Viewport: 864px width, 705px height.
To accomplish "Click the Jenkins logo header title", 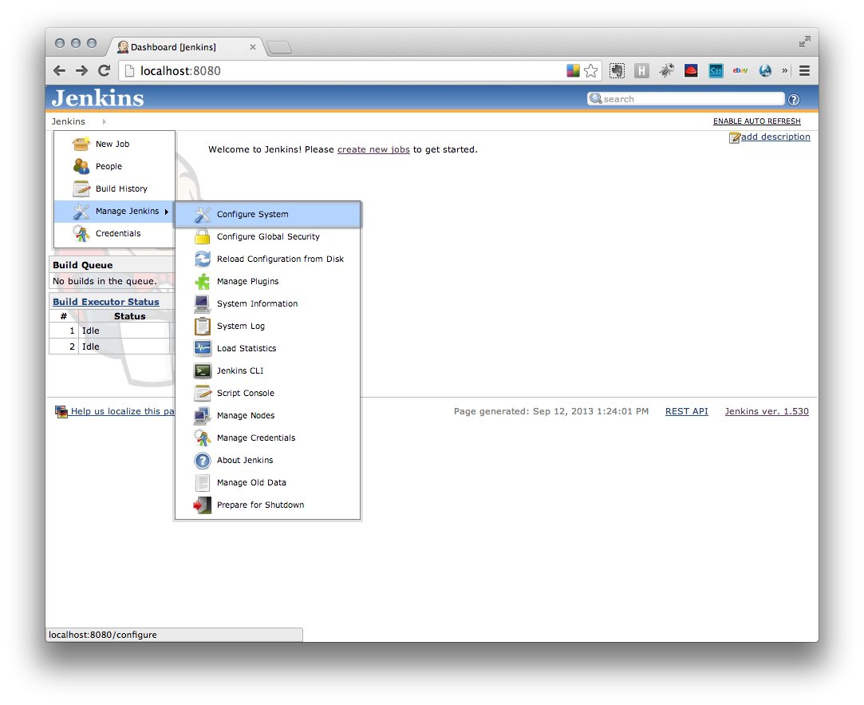I will click(97, 98).
